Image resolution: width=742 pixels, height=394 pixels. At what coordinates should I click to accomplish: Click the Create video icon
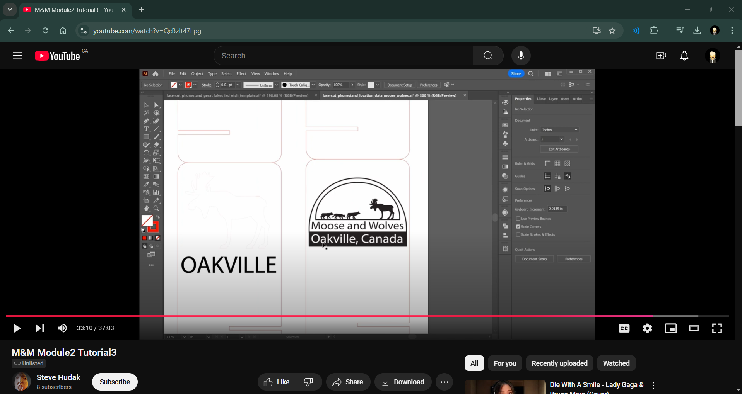coord(661,56)
